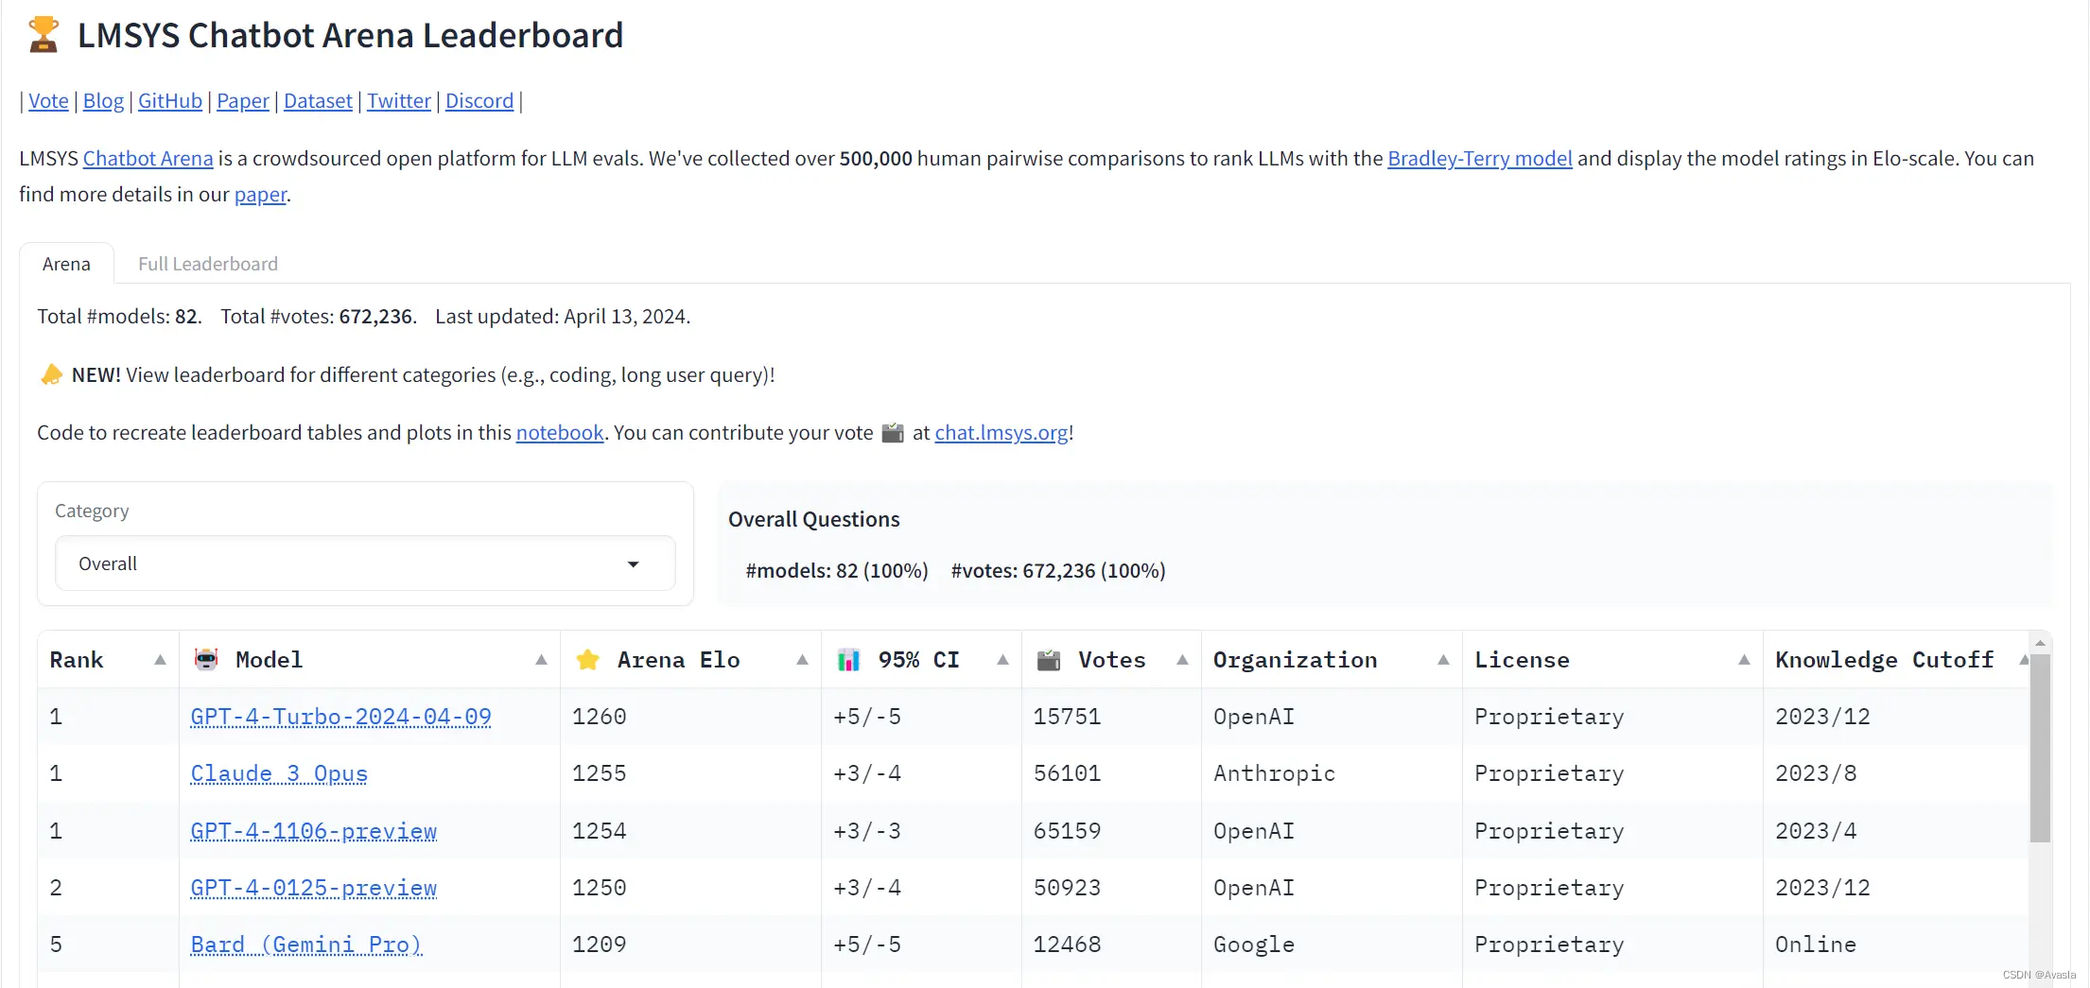This screenshot has height=988, width=2090.
Task: Open the Claude 3 Opus model link
Action: coord(279,773)
